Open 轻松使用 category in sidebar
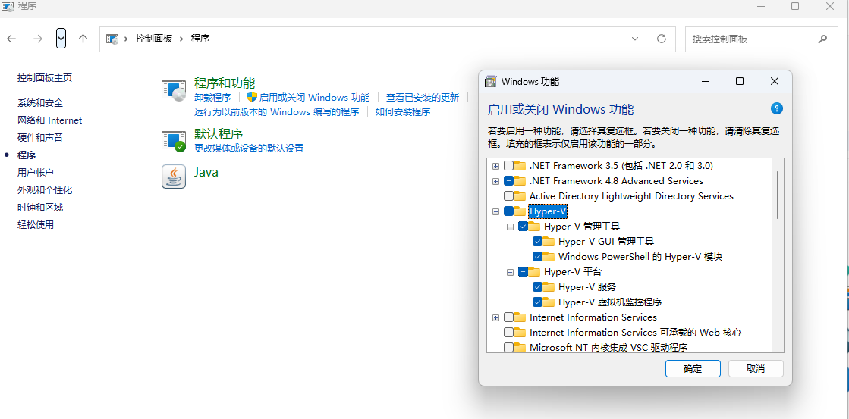This screenshot has width=849, height=419. pos(36,224)
